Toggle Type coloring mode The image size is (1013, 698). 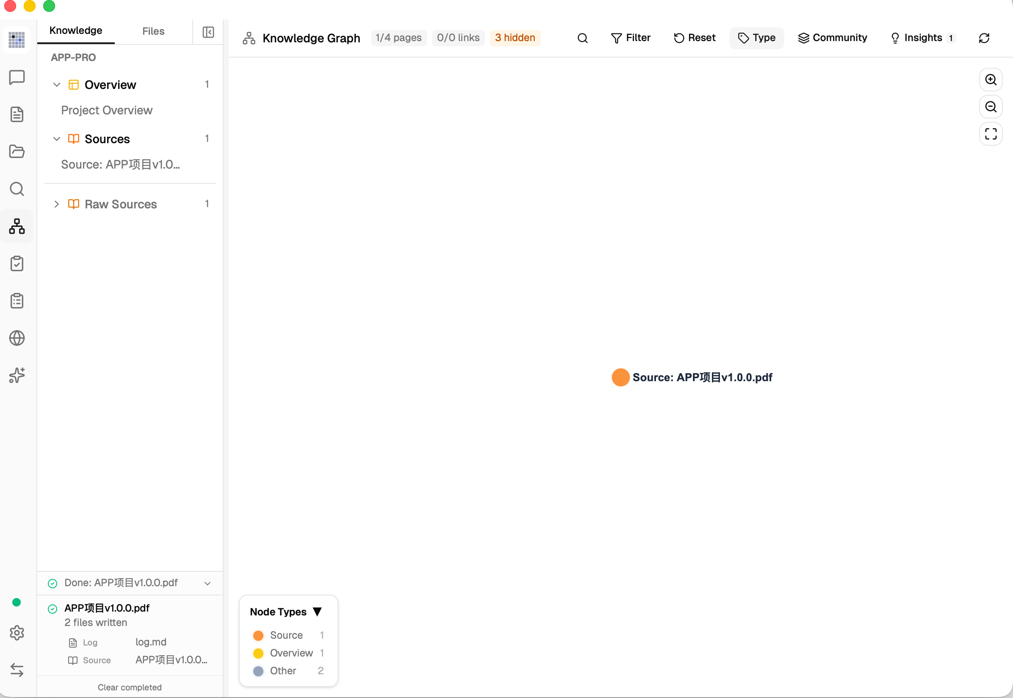(x=756, y=38)
